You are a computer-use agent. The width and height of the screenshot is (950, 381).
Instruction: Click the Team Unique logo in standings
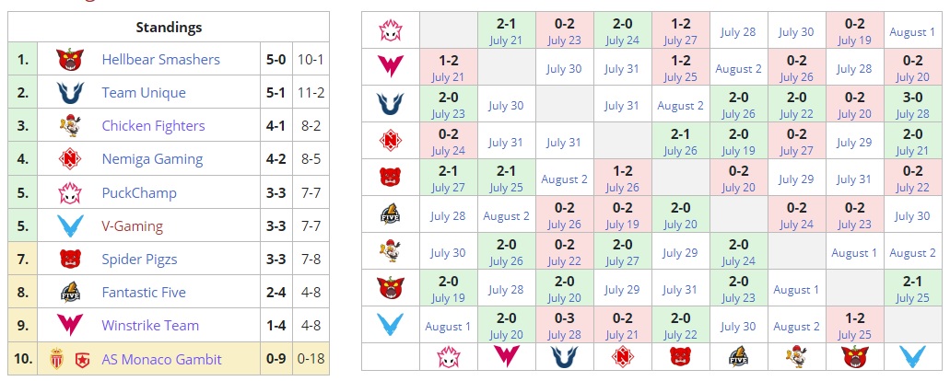click(x=70, y=93)
